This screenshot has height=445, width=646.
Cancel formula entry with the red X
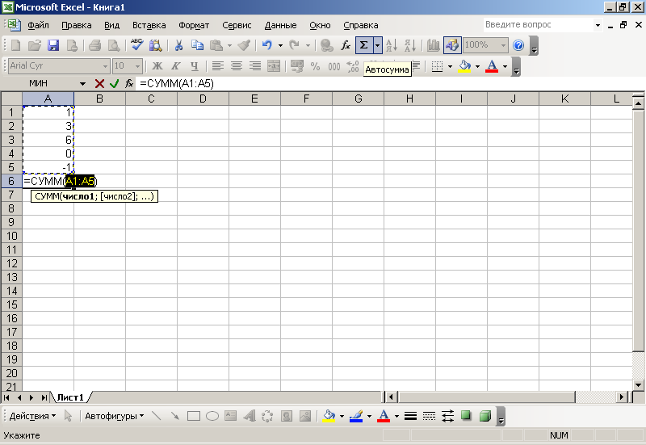tap(99, 84)
